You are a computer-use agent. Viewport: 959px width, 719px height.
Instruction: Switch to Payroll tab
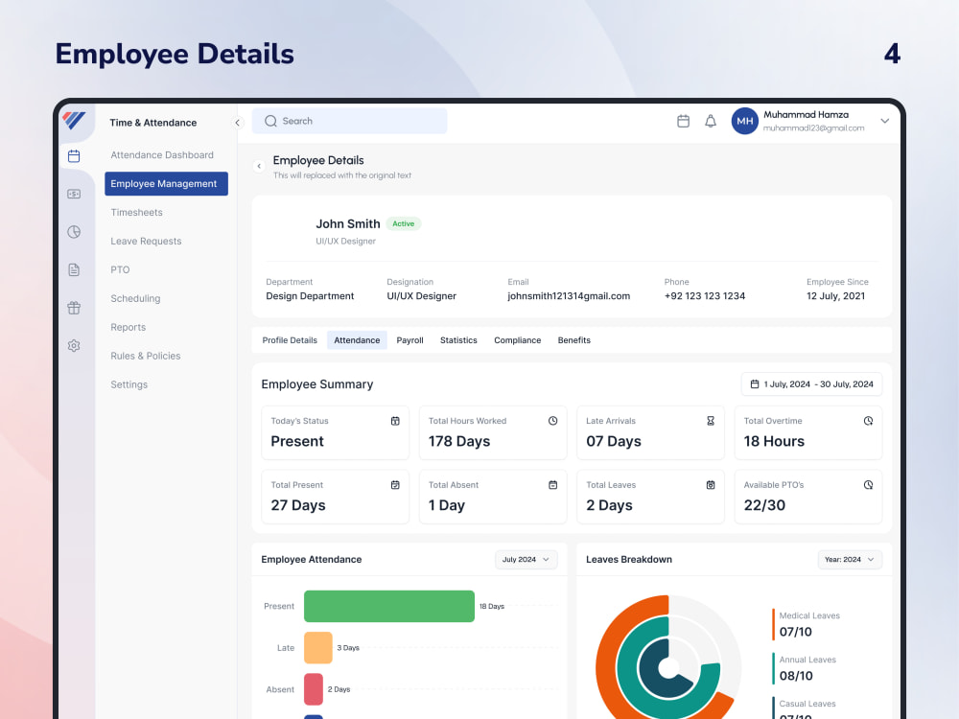tap(409, 340)
